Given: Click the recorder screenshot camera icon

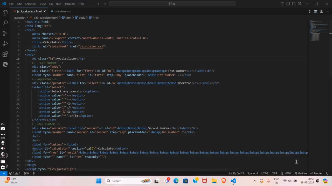Looking at the screenshot, I should 3,129.
